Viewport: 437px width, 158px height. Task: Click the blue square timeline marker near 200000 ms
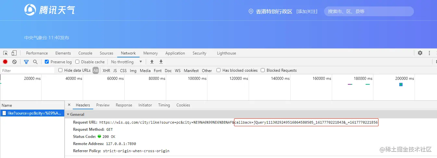[401, 84]
